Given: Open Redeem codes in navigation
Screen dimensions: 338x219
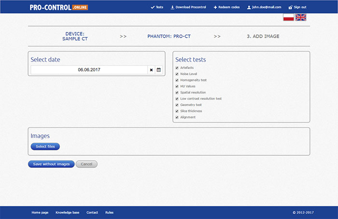Looking at the screenshot, I should [226, 7].
